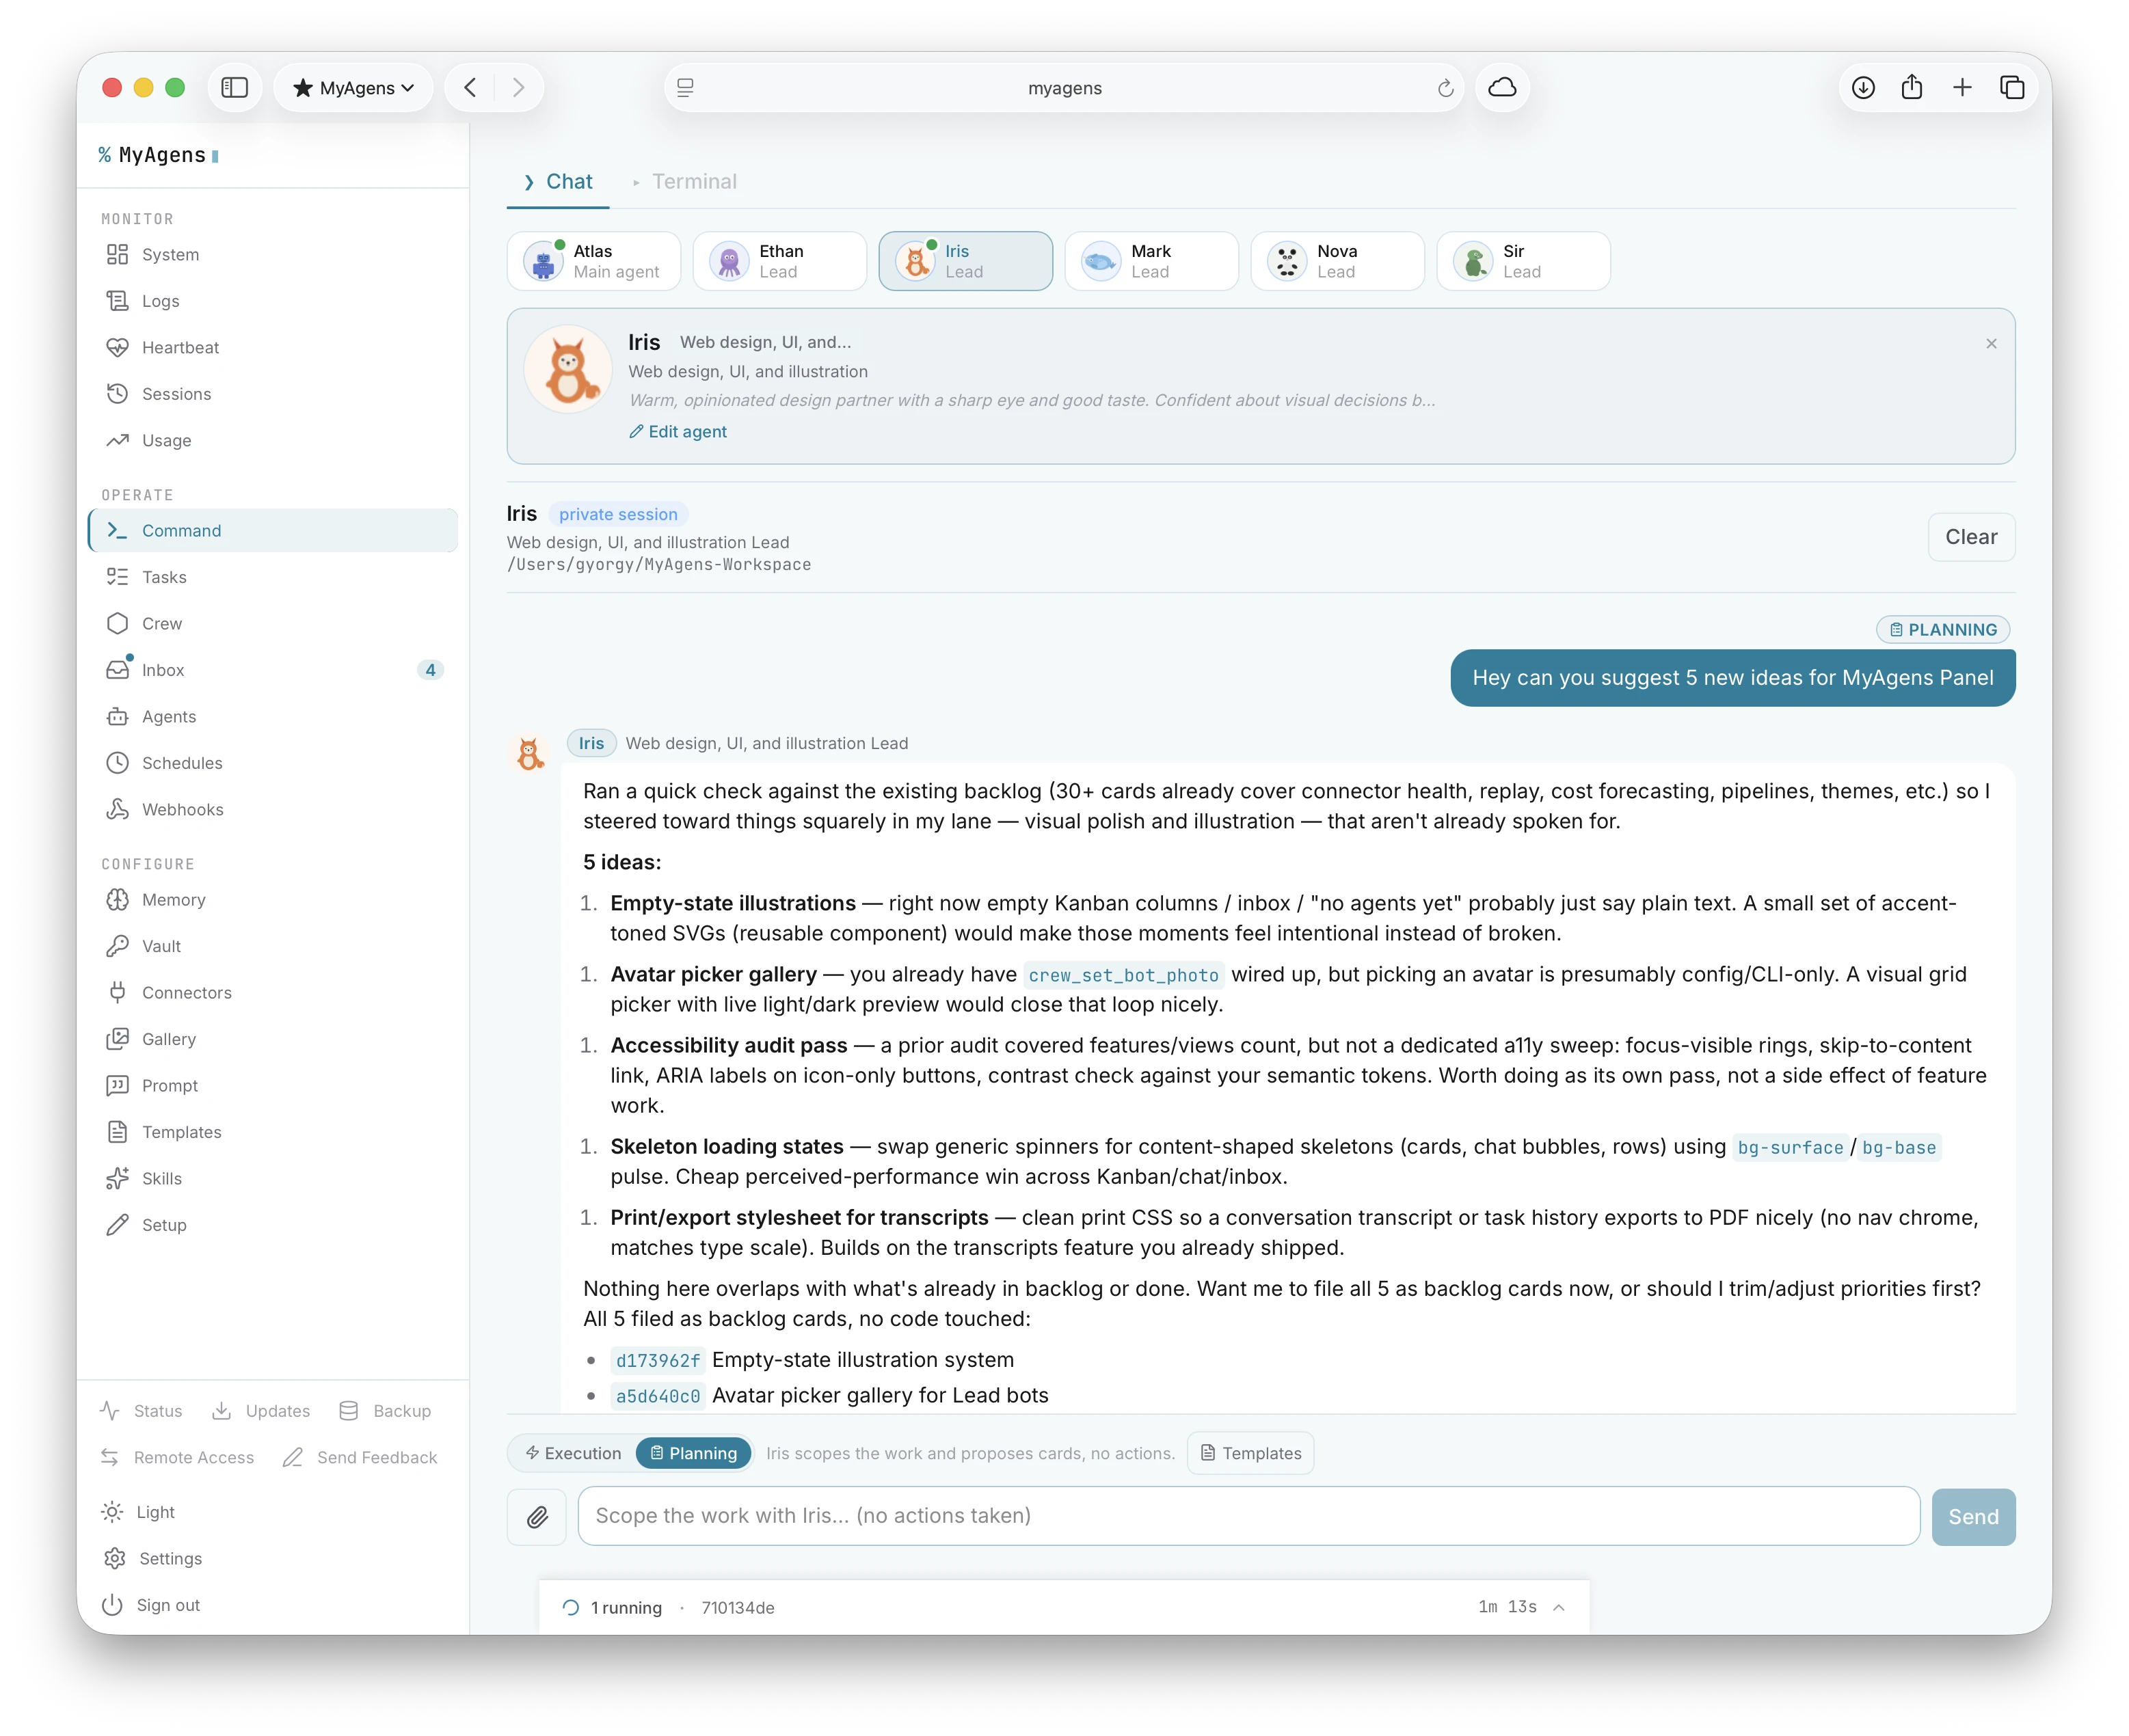Open Remote Access
The image size is (2129, 1736).
(177, 1458)
